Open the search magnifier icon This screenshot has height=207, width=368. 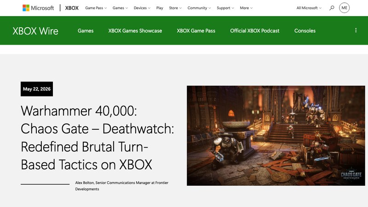(x=332, y=8)
